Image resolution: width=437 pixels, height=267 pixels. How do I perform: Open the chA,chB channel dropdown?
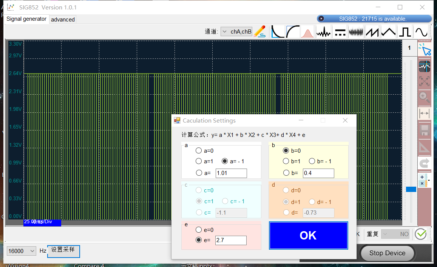tap(236, 32)
